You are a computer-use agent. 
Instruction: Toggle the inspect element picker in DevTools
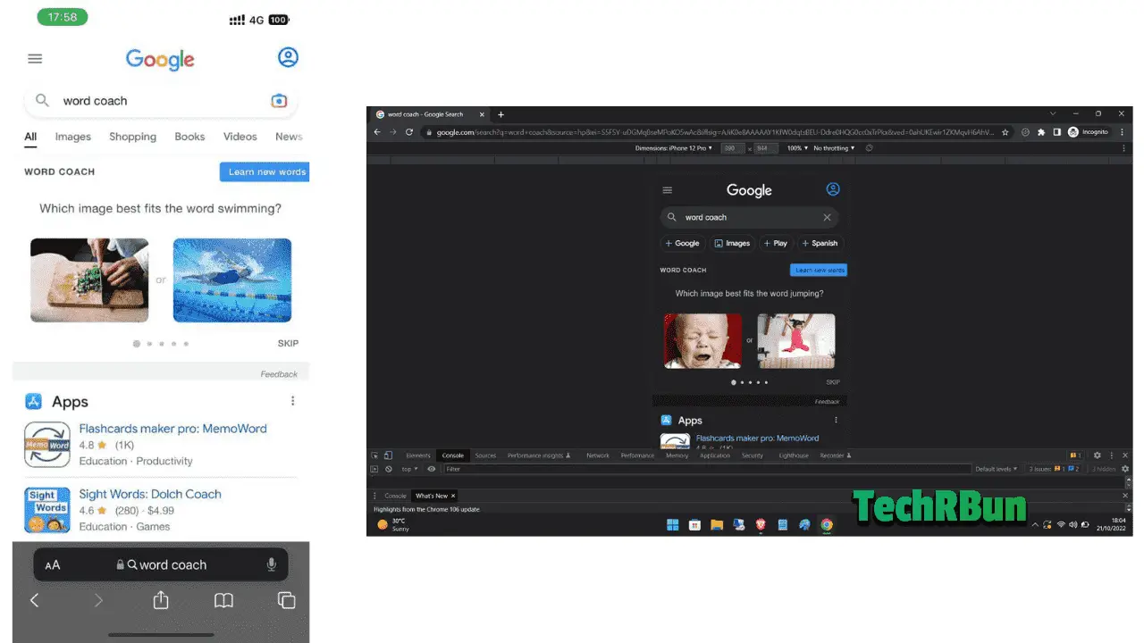pyautogui.click(x=375, y=455)
